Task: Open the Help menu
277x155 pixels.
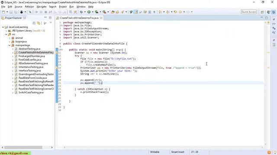Action: click(x=91, y=7)
